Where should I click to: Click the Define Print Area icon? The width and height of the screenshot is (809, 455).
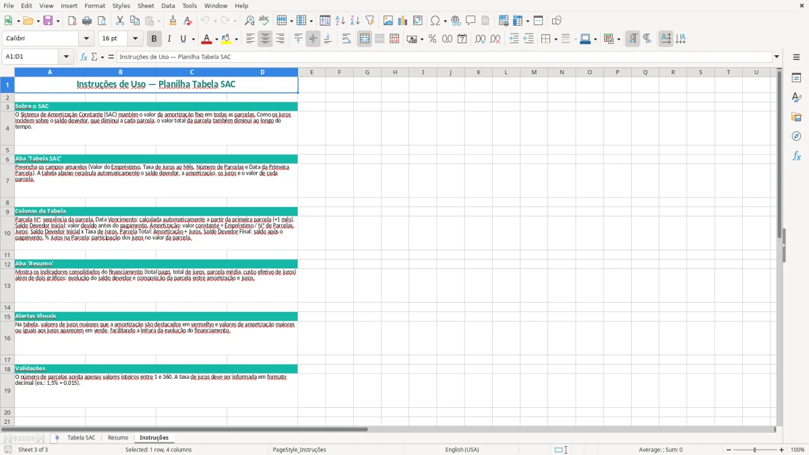504,21
